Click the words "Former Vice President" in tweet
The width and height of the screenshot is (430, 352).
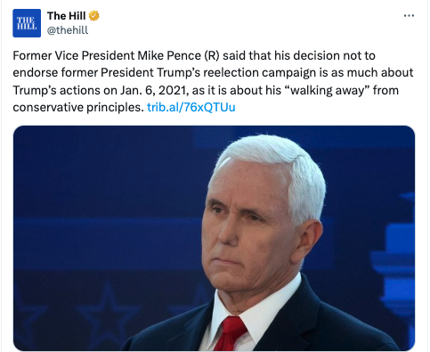pos(74,55)
